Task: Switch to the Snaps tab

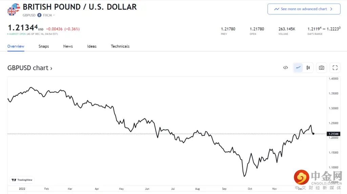Action: click(44, 46)
